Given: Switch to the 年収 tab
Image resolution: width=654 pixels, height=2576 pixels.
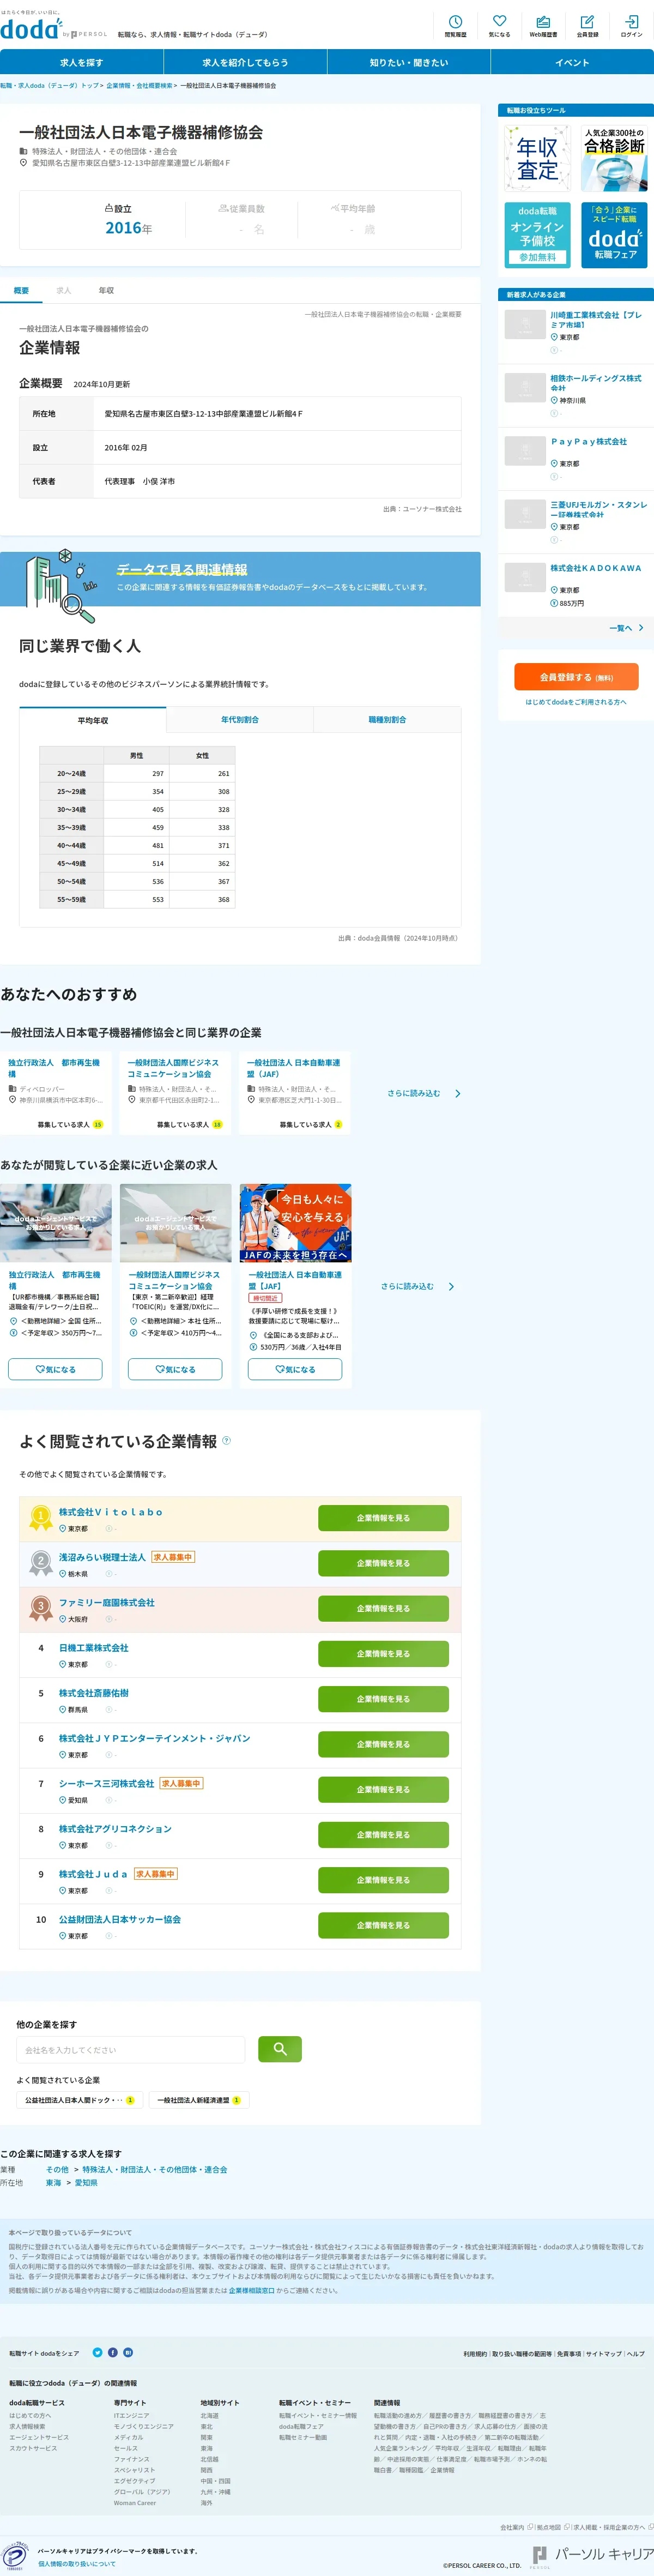Looking at the screenshot, I should 106,290.
